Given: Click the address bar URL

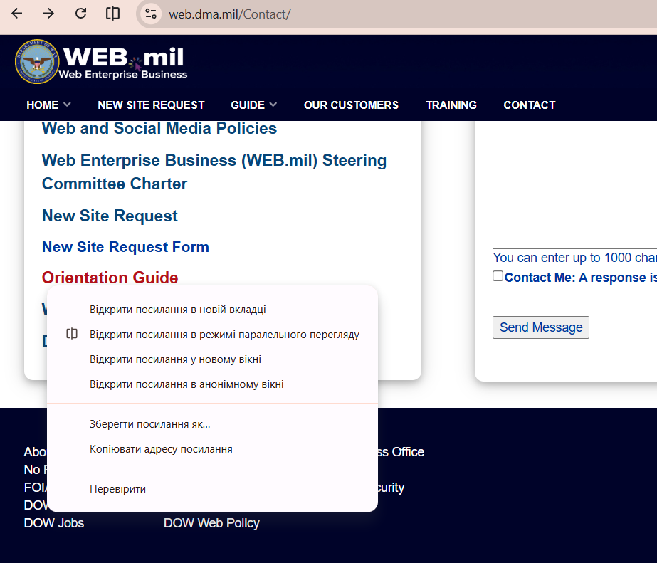Looking at the screenshot, I should click(229, 14).
